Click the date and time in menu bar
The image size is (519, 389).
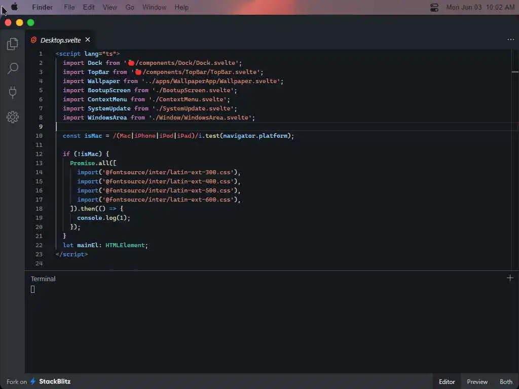pos(480,7)
